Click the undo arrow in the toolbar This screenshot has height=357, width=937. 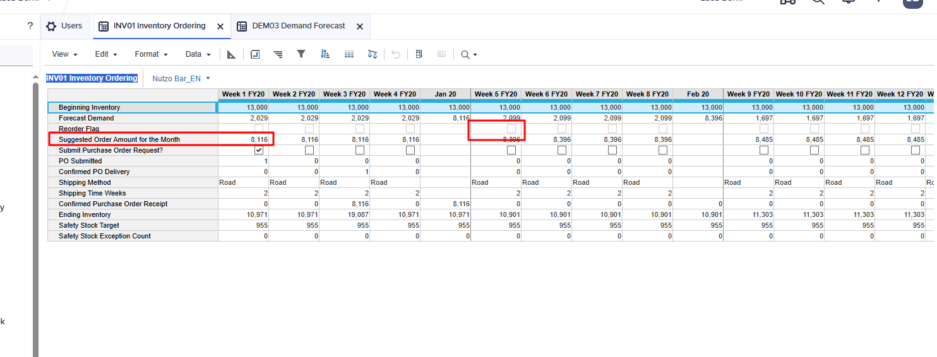click(396, 55)
